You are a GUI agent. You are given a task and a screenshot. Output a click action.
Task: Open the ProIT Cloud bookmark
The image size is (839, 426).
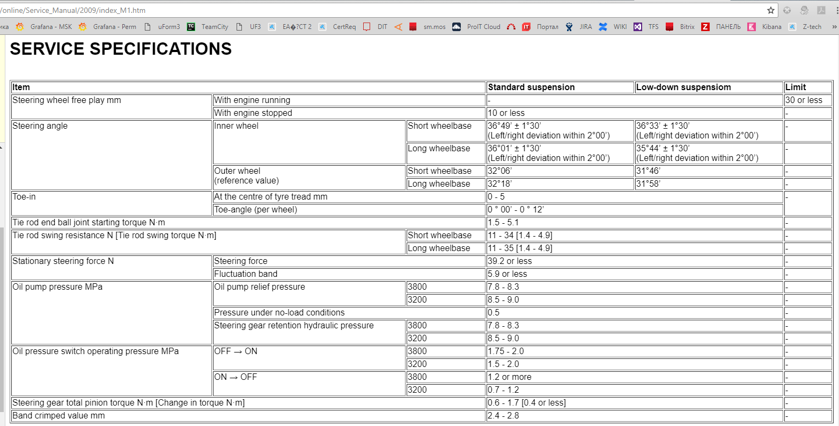tap(476, 27)
